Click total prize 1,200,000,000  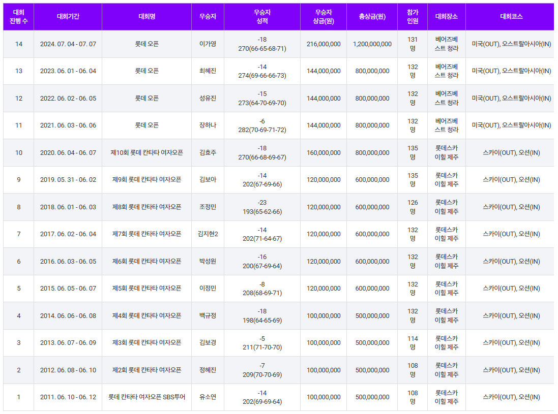[372, 44]
